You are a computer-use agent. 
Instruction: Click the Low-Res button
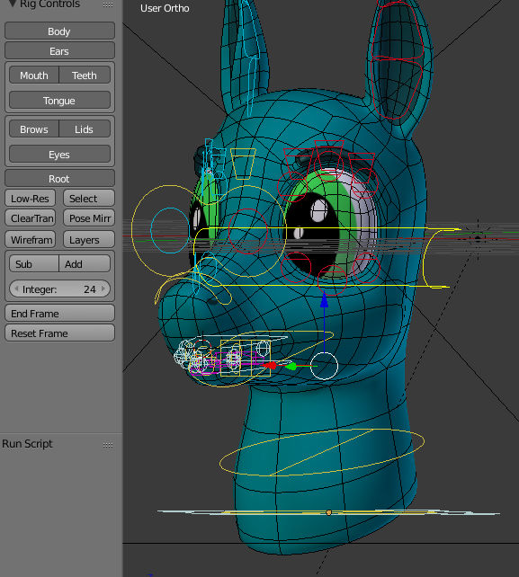pos(31,199)
